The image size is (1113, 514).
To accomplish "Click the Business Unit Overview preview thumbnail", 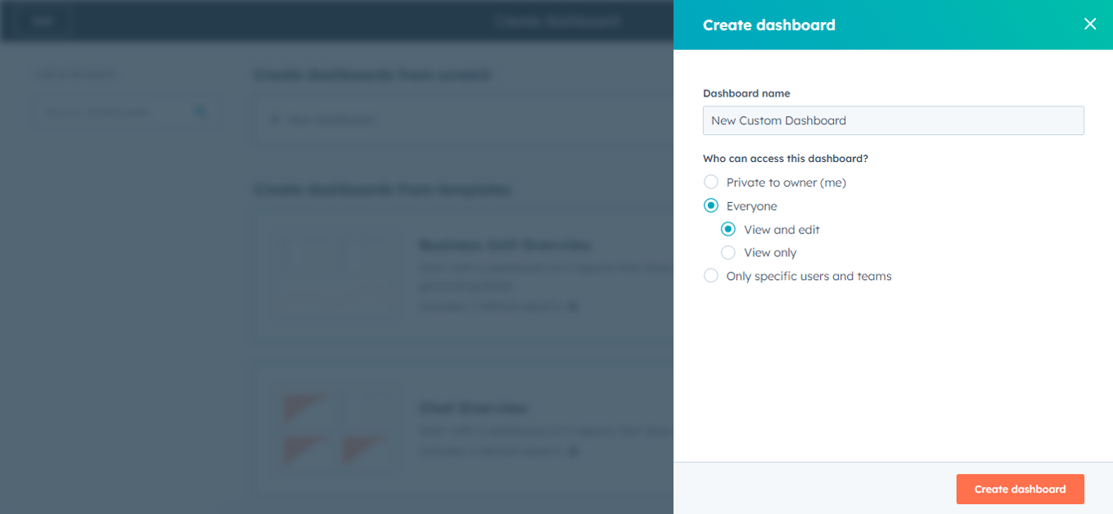I will tap(336, 276).
